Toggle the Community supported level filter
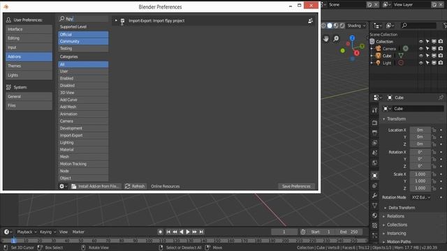This screenshot has width=447, height=251. click(83, 42)
